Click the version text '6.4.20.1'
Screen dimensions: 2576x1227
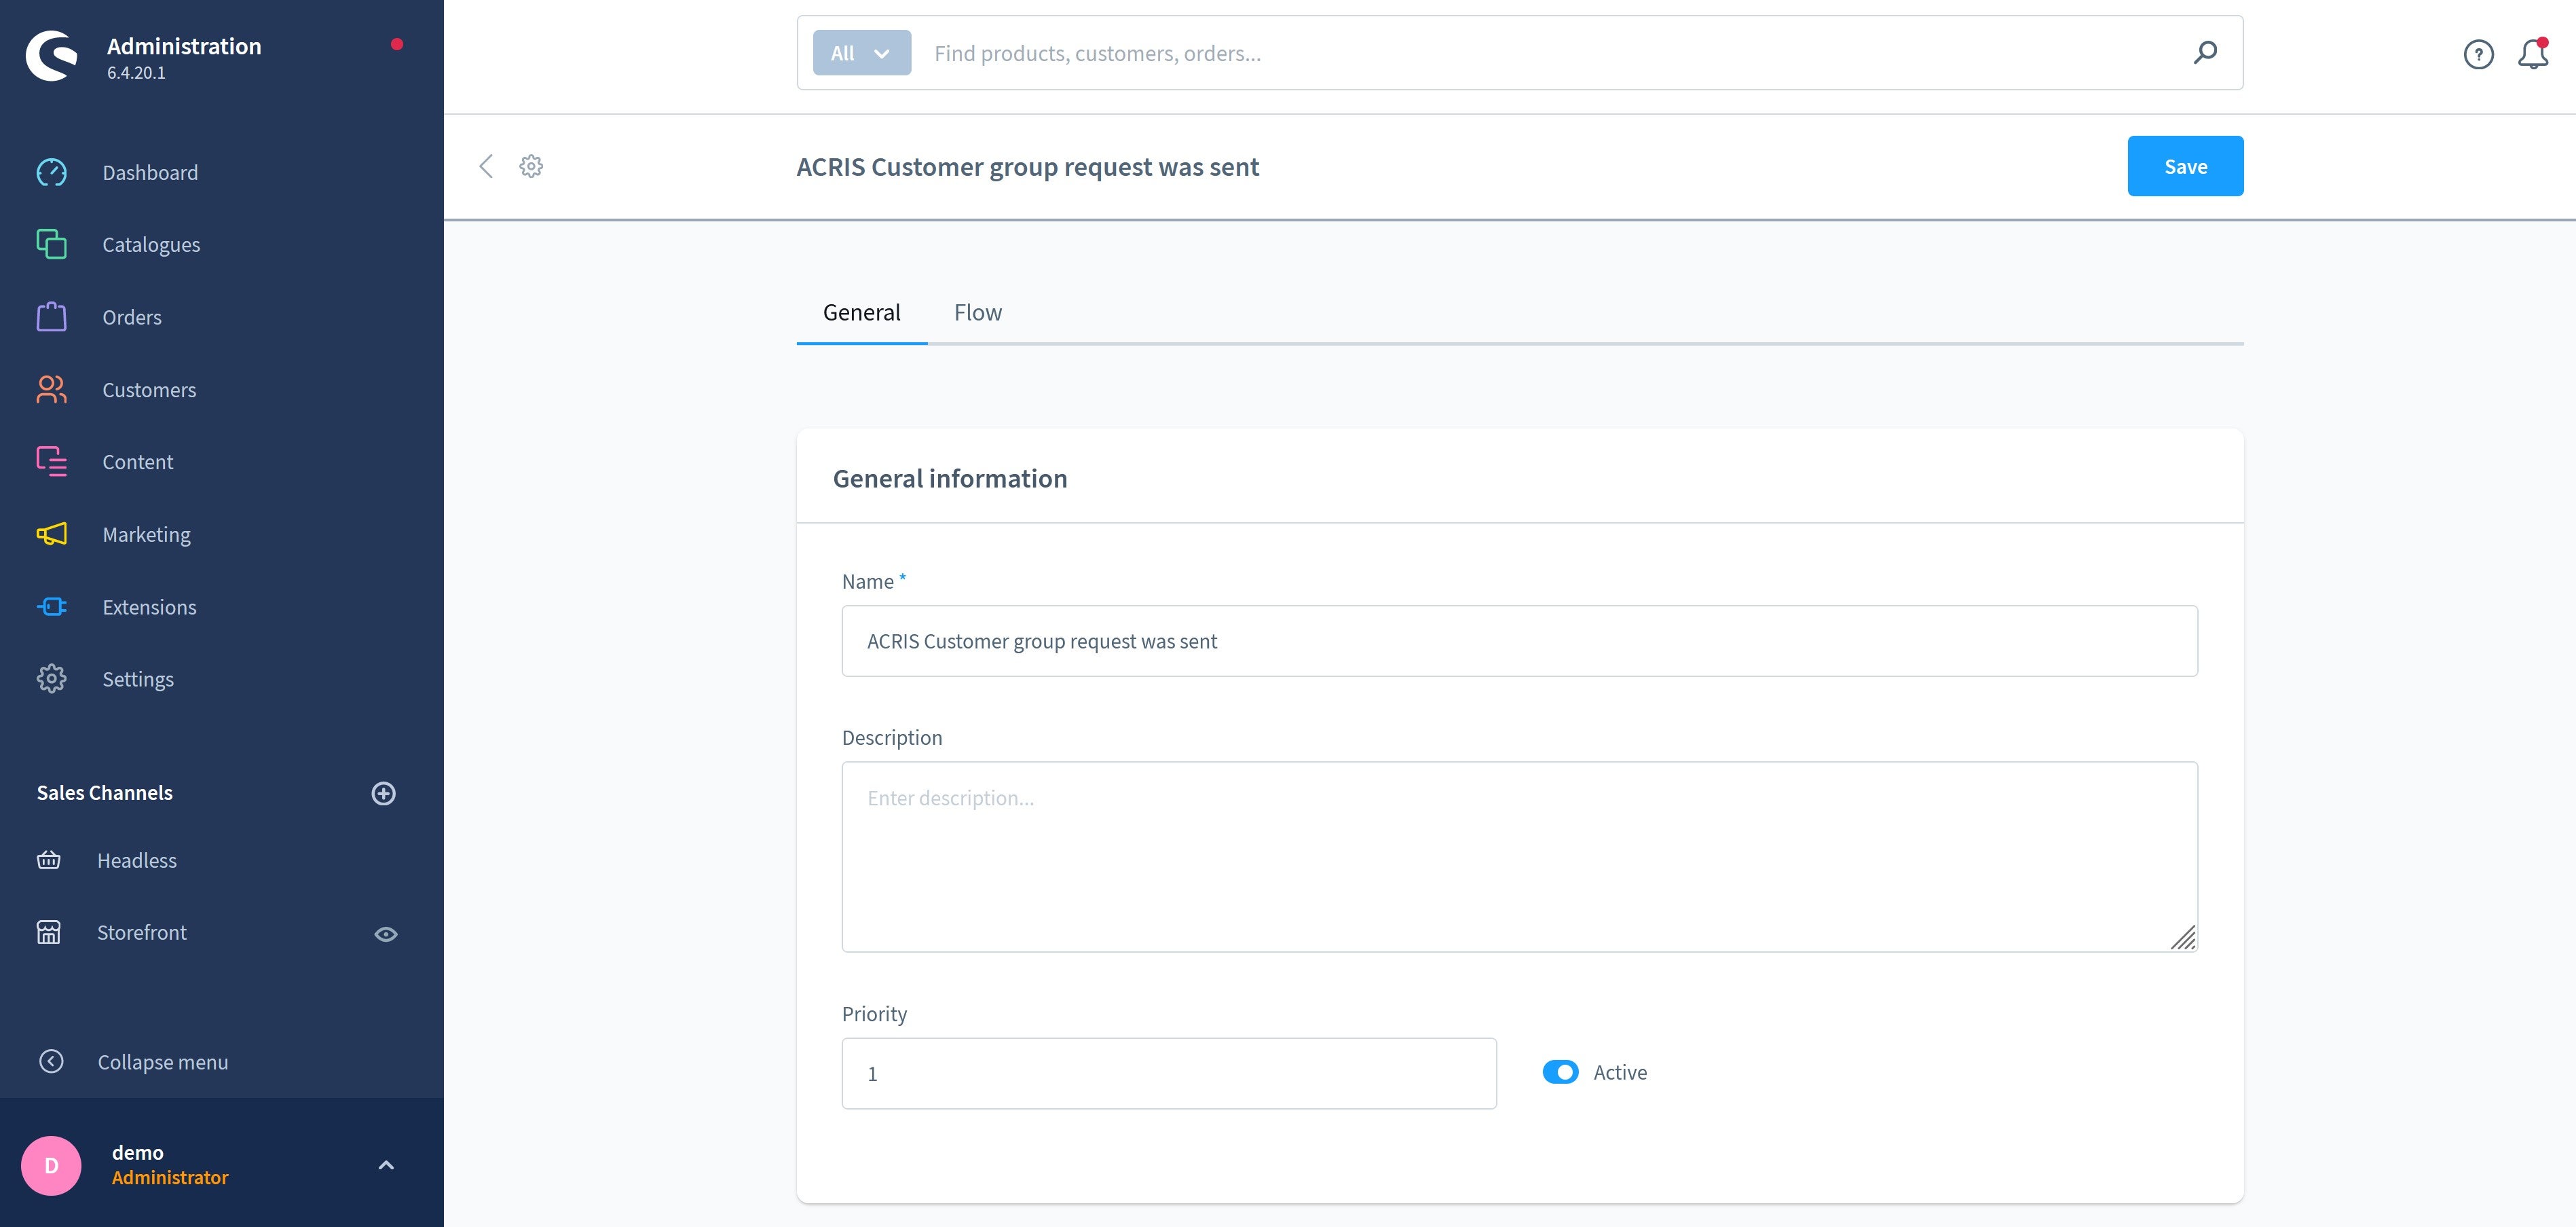click(x=136, y=73)
